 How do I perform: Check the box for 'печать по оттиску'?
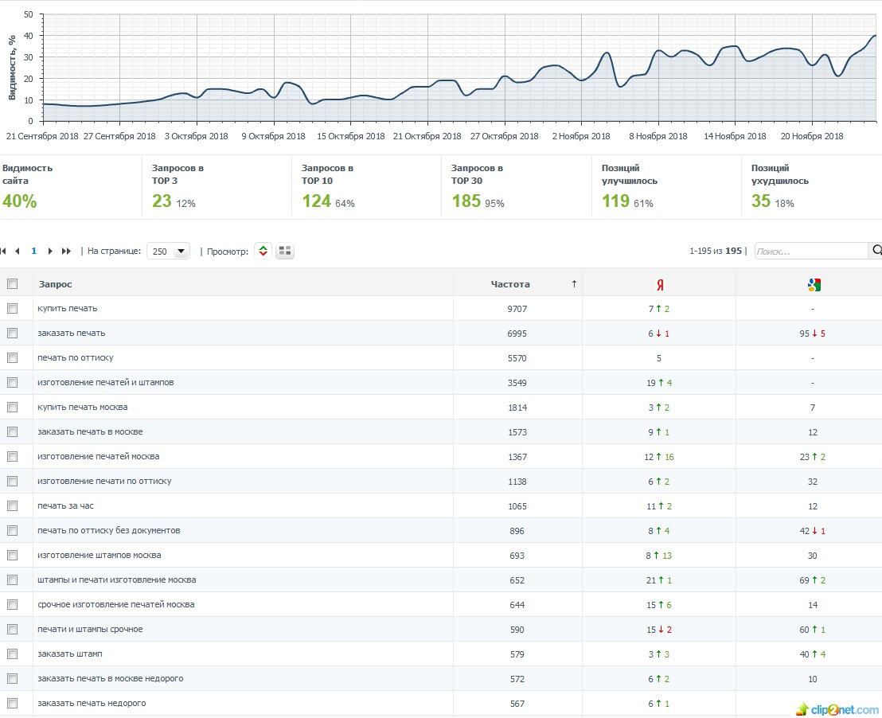13,358
